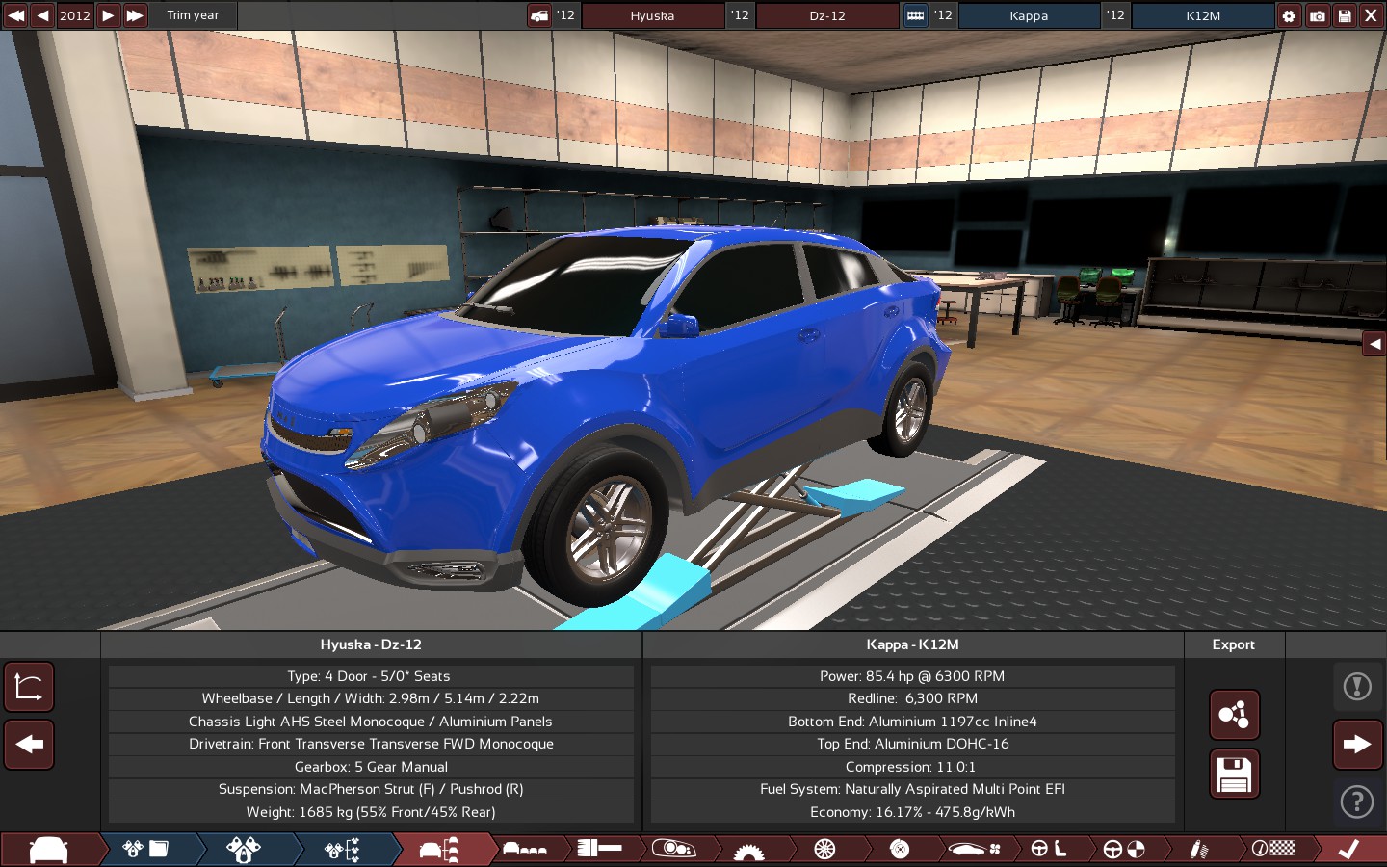The height and width of the screenshot is (867, 1387).
Task: Select the K12M engine variant field
Action: click(x=1202, y=15)
